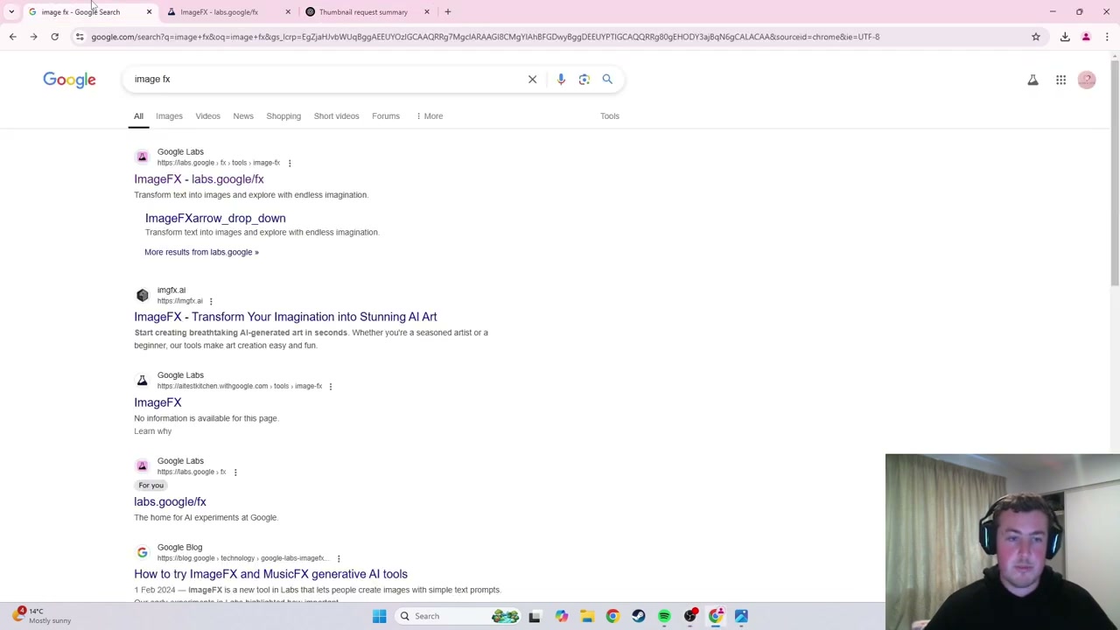This screenshot has width=1120, height=630.
Task: Open the Chrome profile icon in toolbar
Action: (1086, 37)
